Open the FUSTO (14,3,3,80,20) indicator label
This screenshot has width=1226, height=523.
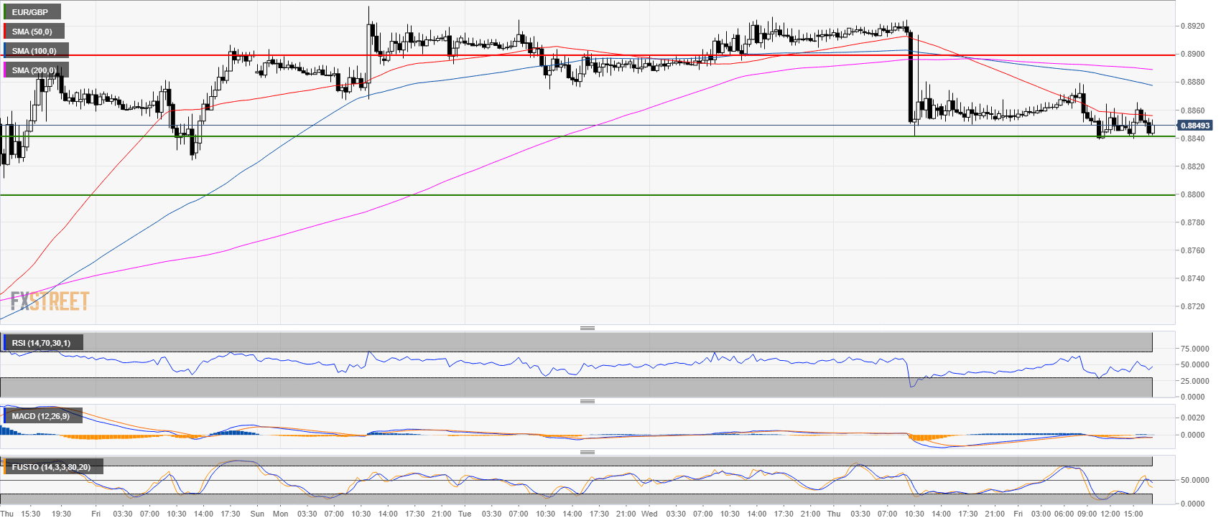[x=51, y=467]
